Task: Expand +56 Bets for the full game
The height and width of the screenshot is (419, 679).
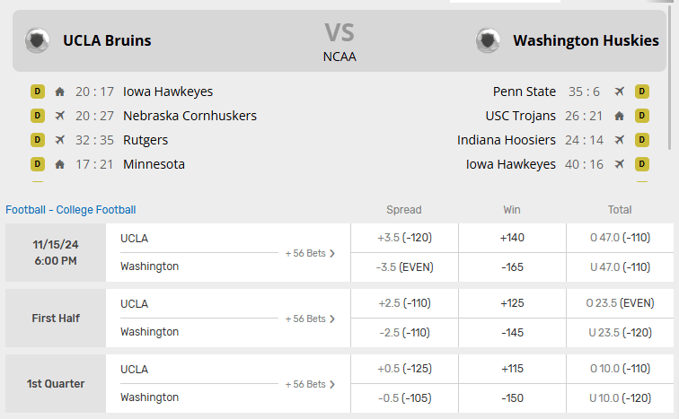Action: 310,253
